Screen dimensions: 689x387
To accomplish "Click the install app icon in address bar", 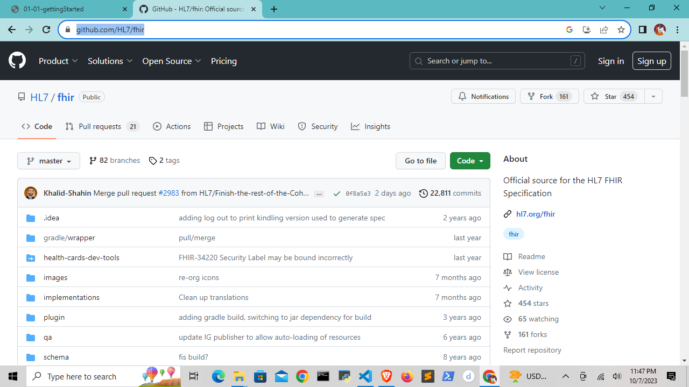I will point(587,30).
